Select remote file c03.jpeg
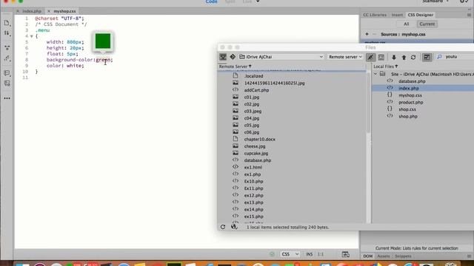Image resolution: width=474 pixels, height=266 pixels. tap(253, 112)
